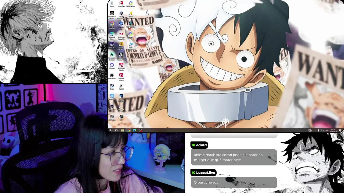Click the 'edufd' username in chat
Viewport: 344px width, 193px height.
pos(201,145)
